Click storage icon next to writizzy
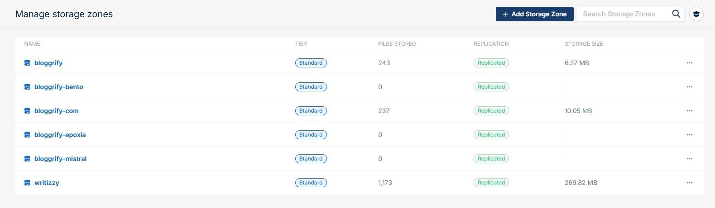 coord(27,183)
